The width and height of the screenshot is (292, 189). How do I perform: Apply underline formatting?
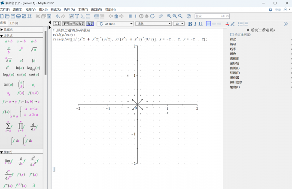201,24
